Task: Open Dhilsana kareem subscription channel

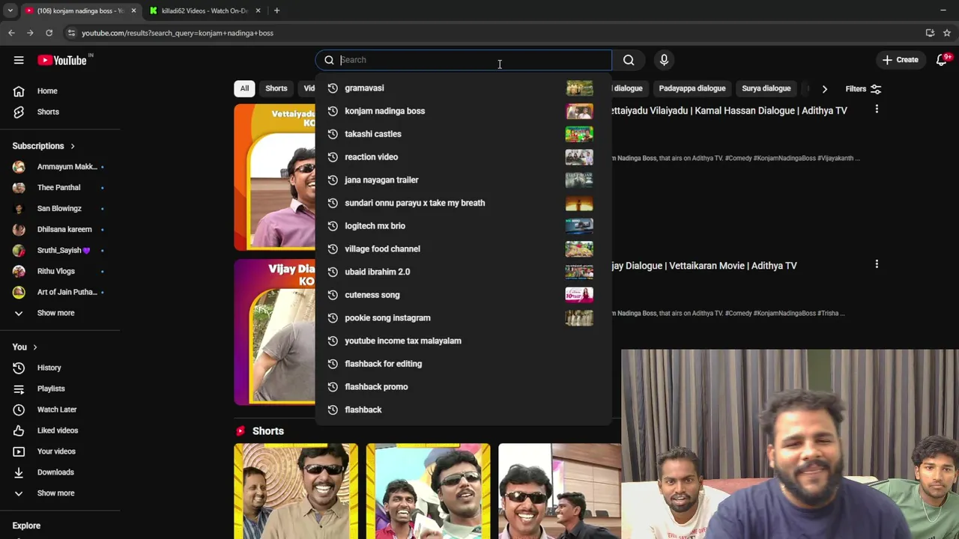Action: point(60,230)
